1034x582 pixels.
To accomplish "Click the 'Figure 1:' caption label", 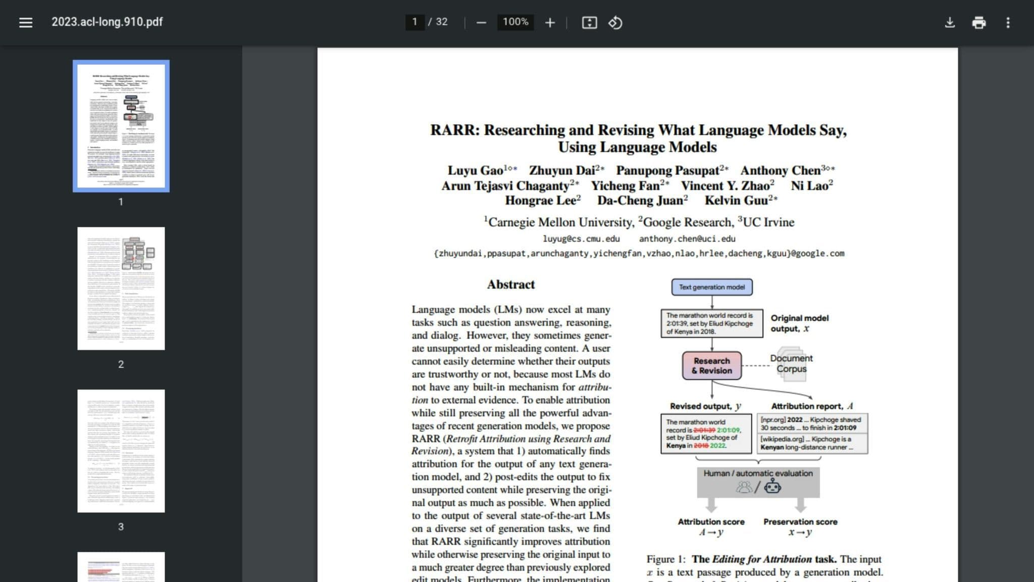I will pos(666,559).
